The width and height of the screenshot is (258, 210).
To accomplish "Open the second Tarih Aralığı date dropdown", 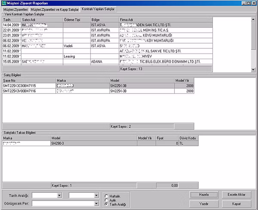I will coord(96,195).
